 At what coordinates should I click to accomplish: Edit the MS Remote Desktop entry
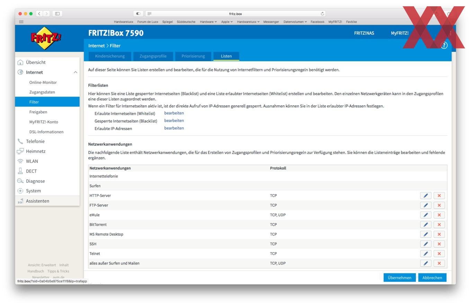[x=426, y=234]
